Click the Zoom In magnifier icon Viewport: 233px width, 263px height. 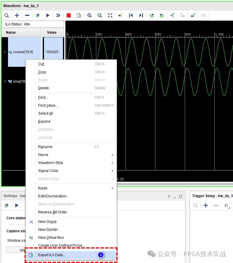[x=89, y=15]
